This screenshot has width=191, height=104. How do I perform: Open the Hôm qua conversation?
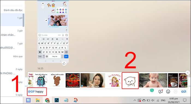12,59
